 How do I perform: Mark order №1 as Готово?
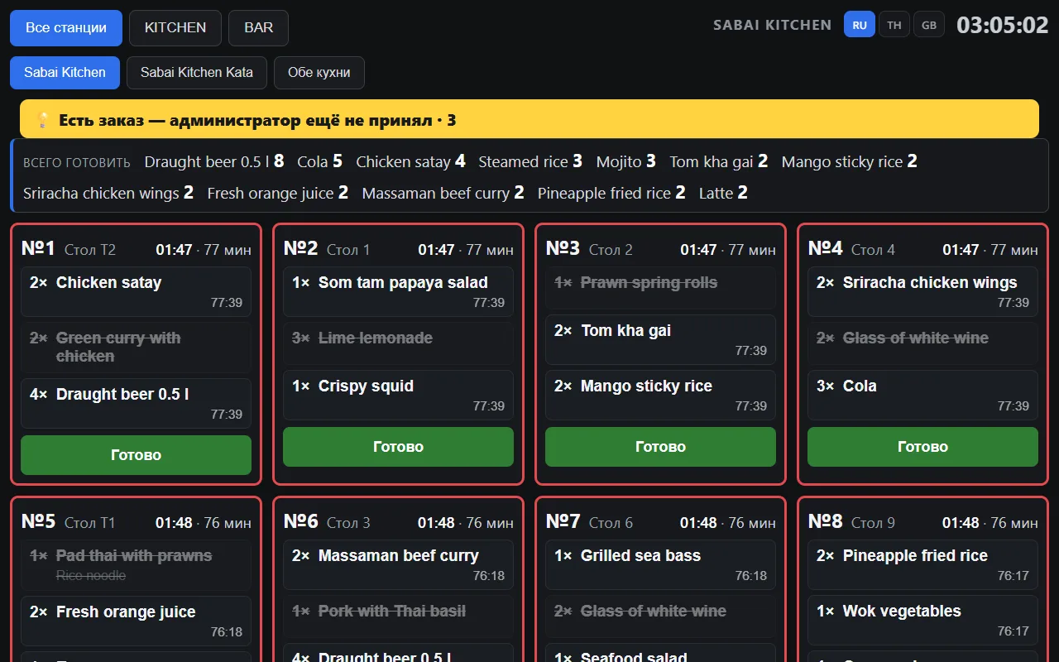click(x=136, y=455)
